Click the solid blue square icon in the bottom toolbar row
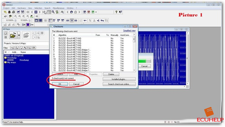Image resolution: width=225 pixels, height=127 pixels. point(28,25)
